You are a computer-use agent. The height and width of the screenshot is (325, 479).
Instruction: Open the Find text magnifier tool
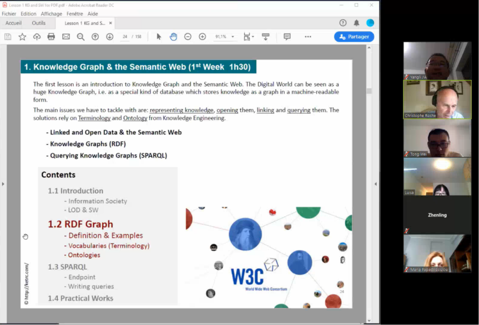81,37
